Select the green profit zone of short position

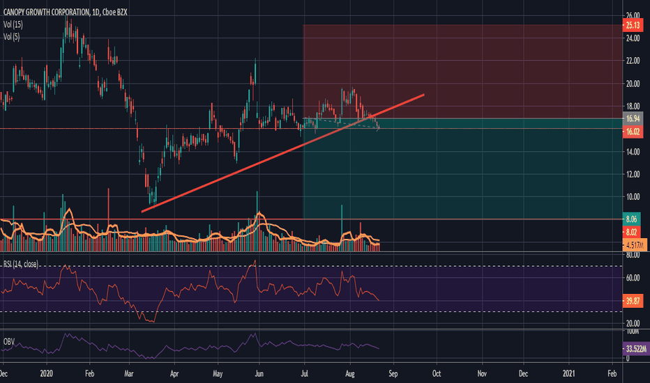point(462,169)
